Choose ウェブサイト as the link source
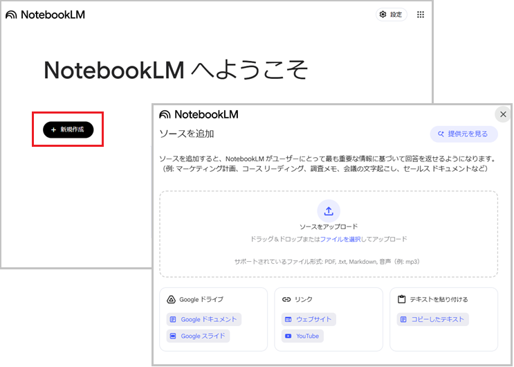Image resolution: width=514 pixels, height=367 pixels. (x=309, y=319)
